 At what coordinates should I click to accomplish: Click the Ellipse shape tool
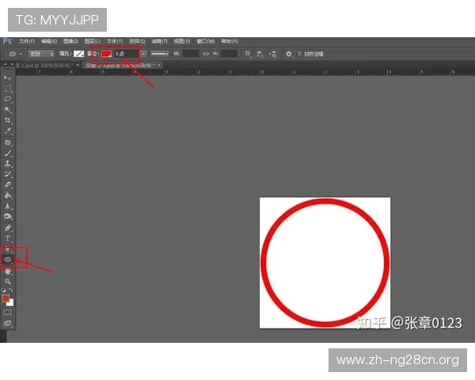pyautogui.click(x=8, y=259)
